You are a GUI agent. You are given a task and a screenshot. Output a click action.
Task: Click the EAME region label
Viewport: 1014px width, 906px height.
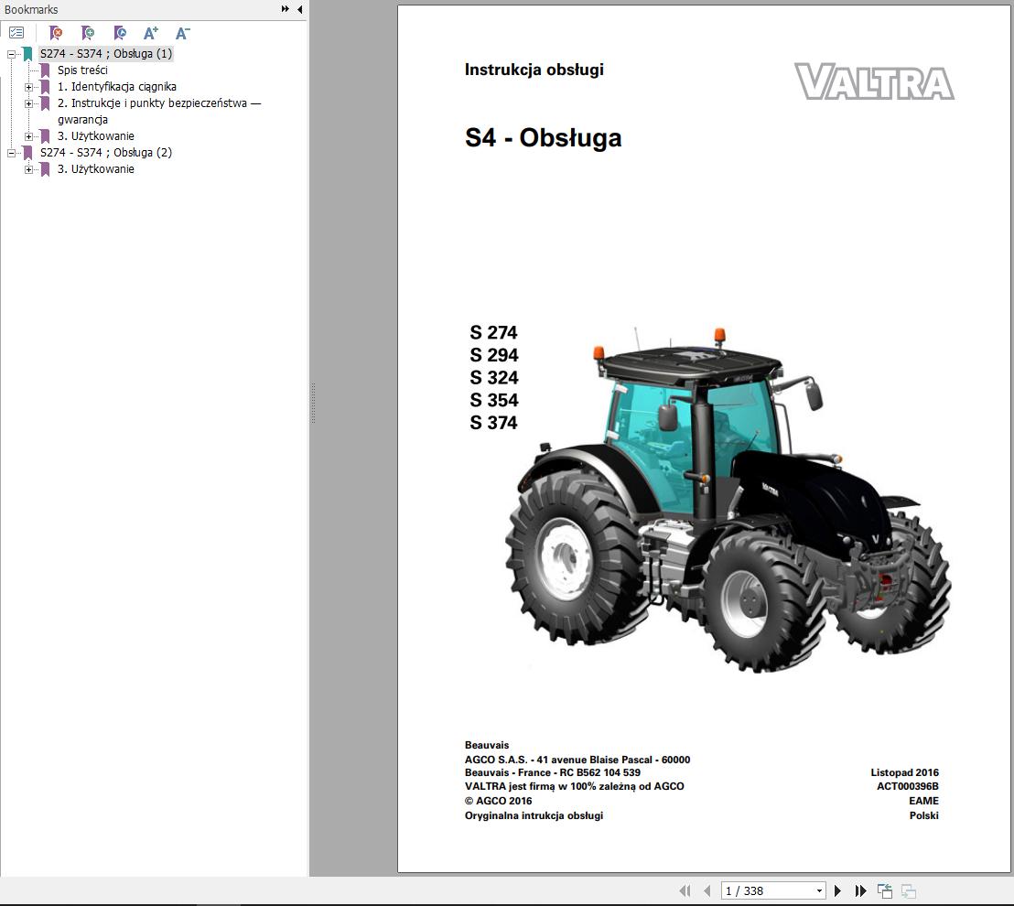923,801
